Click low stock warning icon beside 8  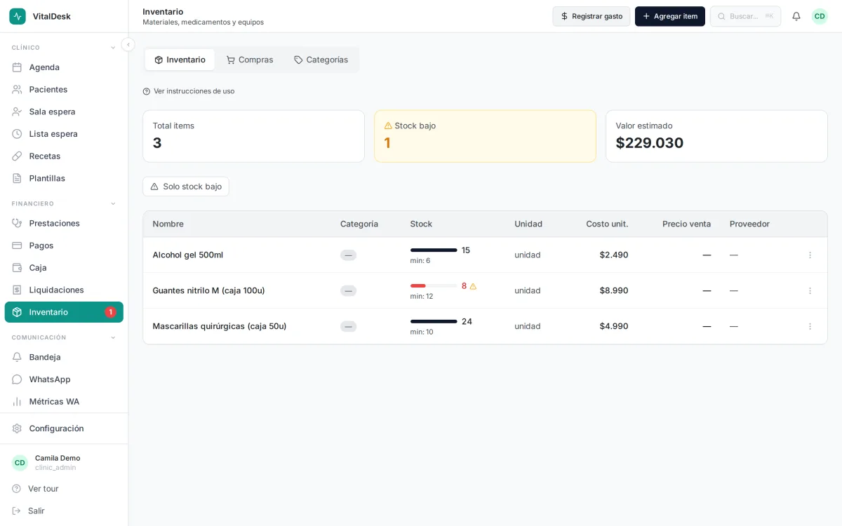[x=473, y=286]
